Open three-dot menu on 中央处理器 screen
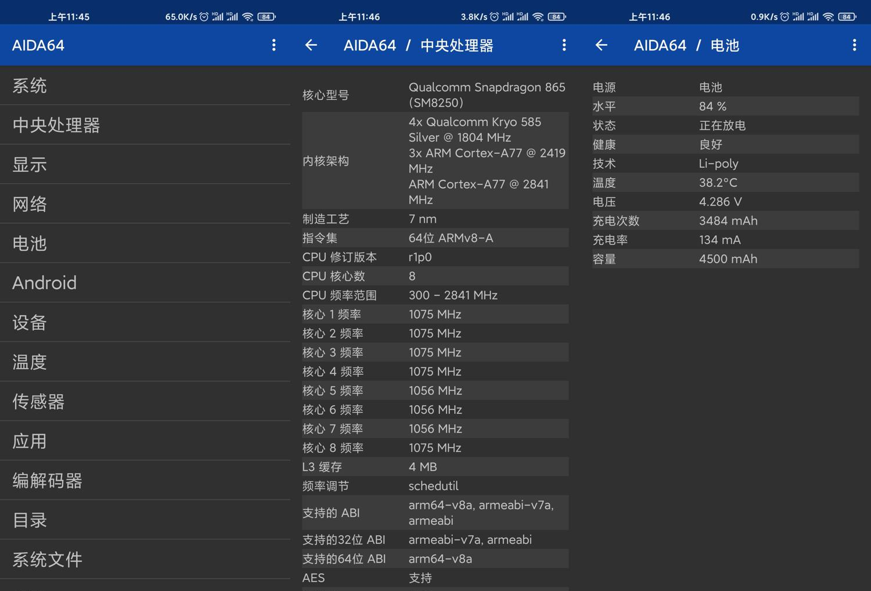 click(x=564, y=45)
